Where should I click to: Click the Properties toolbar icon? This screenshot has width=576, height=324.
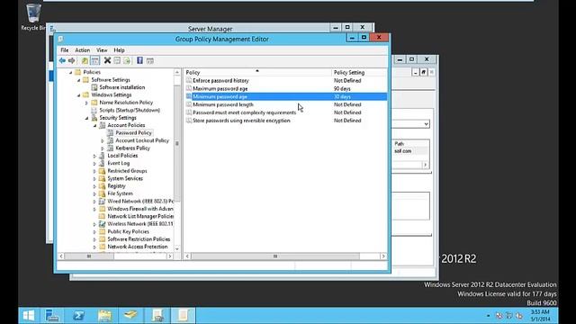coord(117,60)
